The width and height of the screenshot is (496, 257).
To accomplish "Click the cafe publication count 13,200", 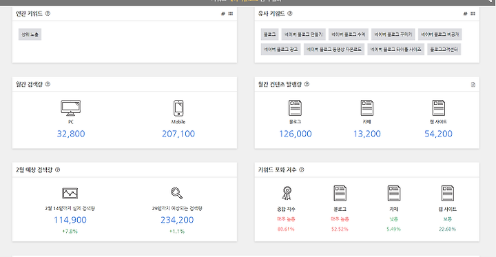I will pyautogui.click(x=367, y=134).
